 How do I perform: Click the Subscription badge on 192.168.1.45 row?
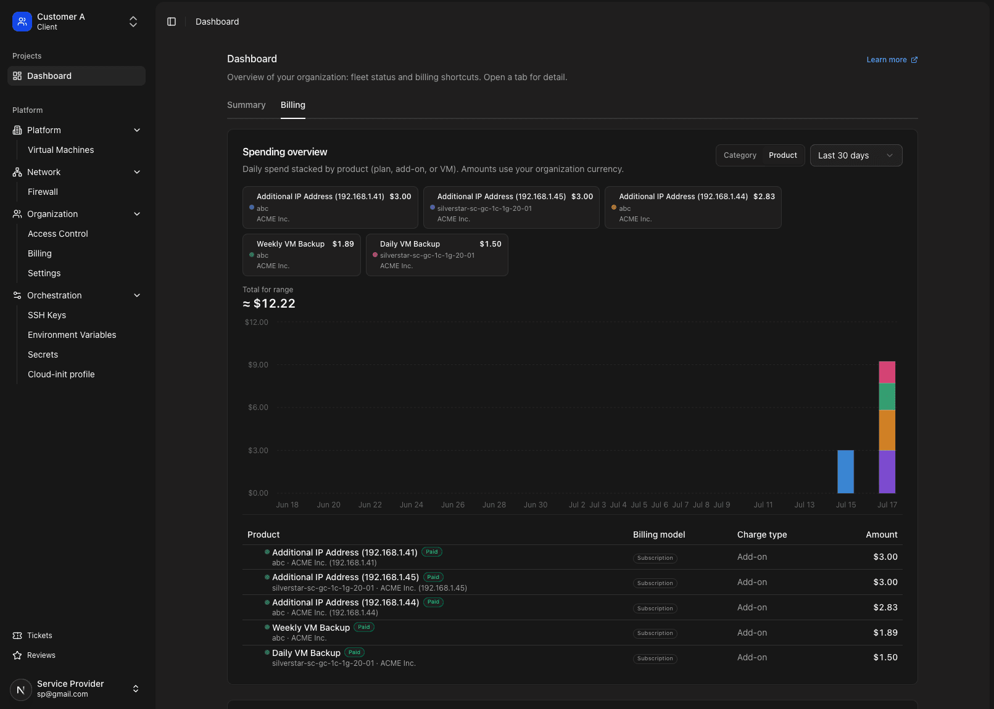coord(655,583)
